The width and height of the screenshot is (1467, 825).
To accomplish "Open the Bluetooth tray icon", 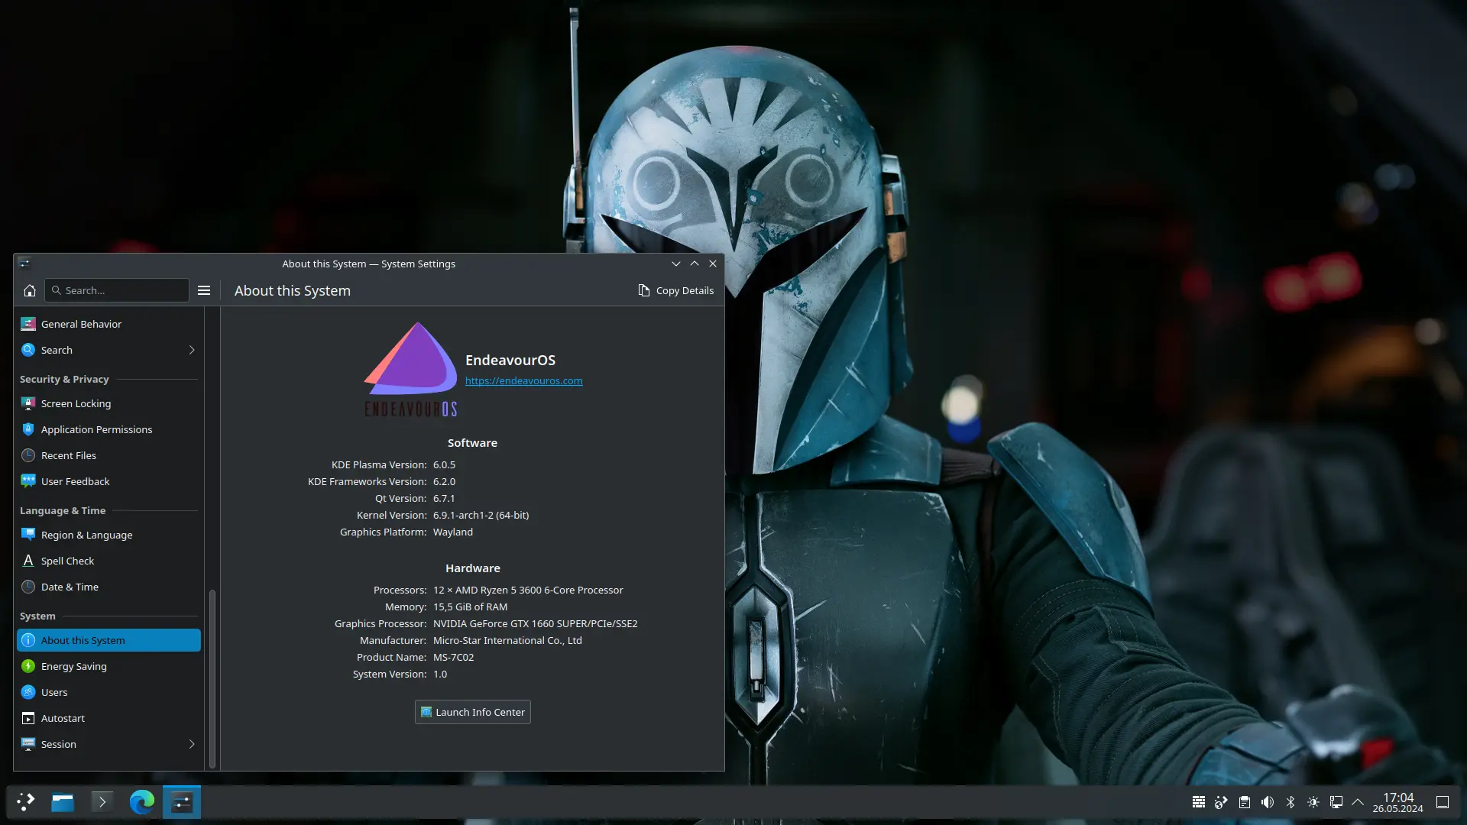I will pos(1291,802).
